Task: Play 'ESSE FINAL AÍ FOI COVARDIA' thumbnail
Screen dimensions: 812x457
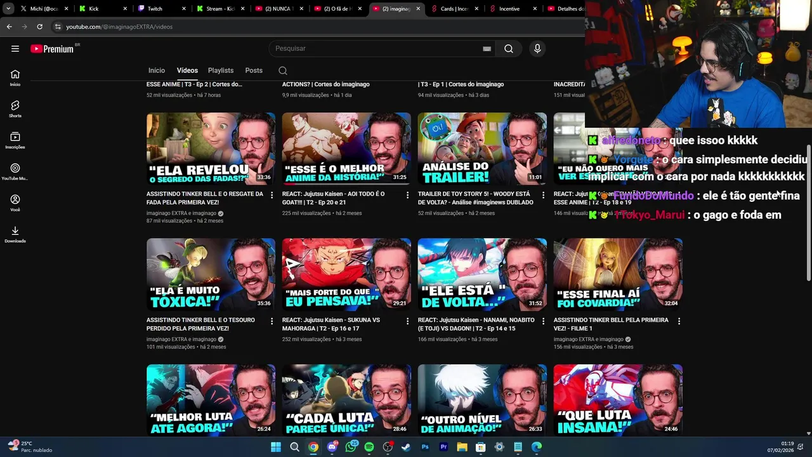Action: (618, 274)
